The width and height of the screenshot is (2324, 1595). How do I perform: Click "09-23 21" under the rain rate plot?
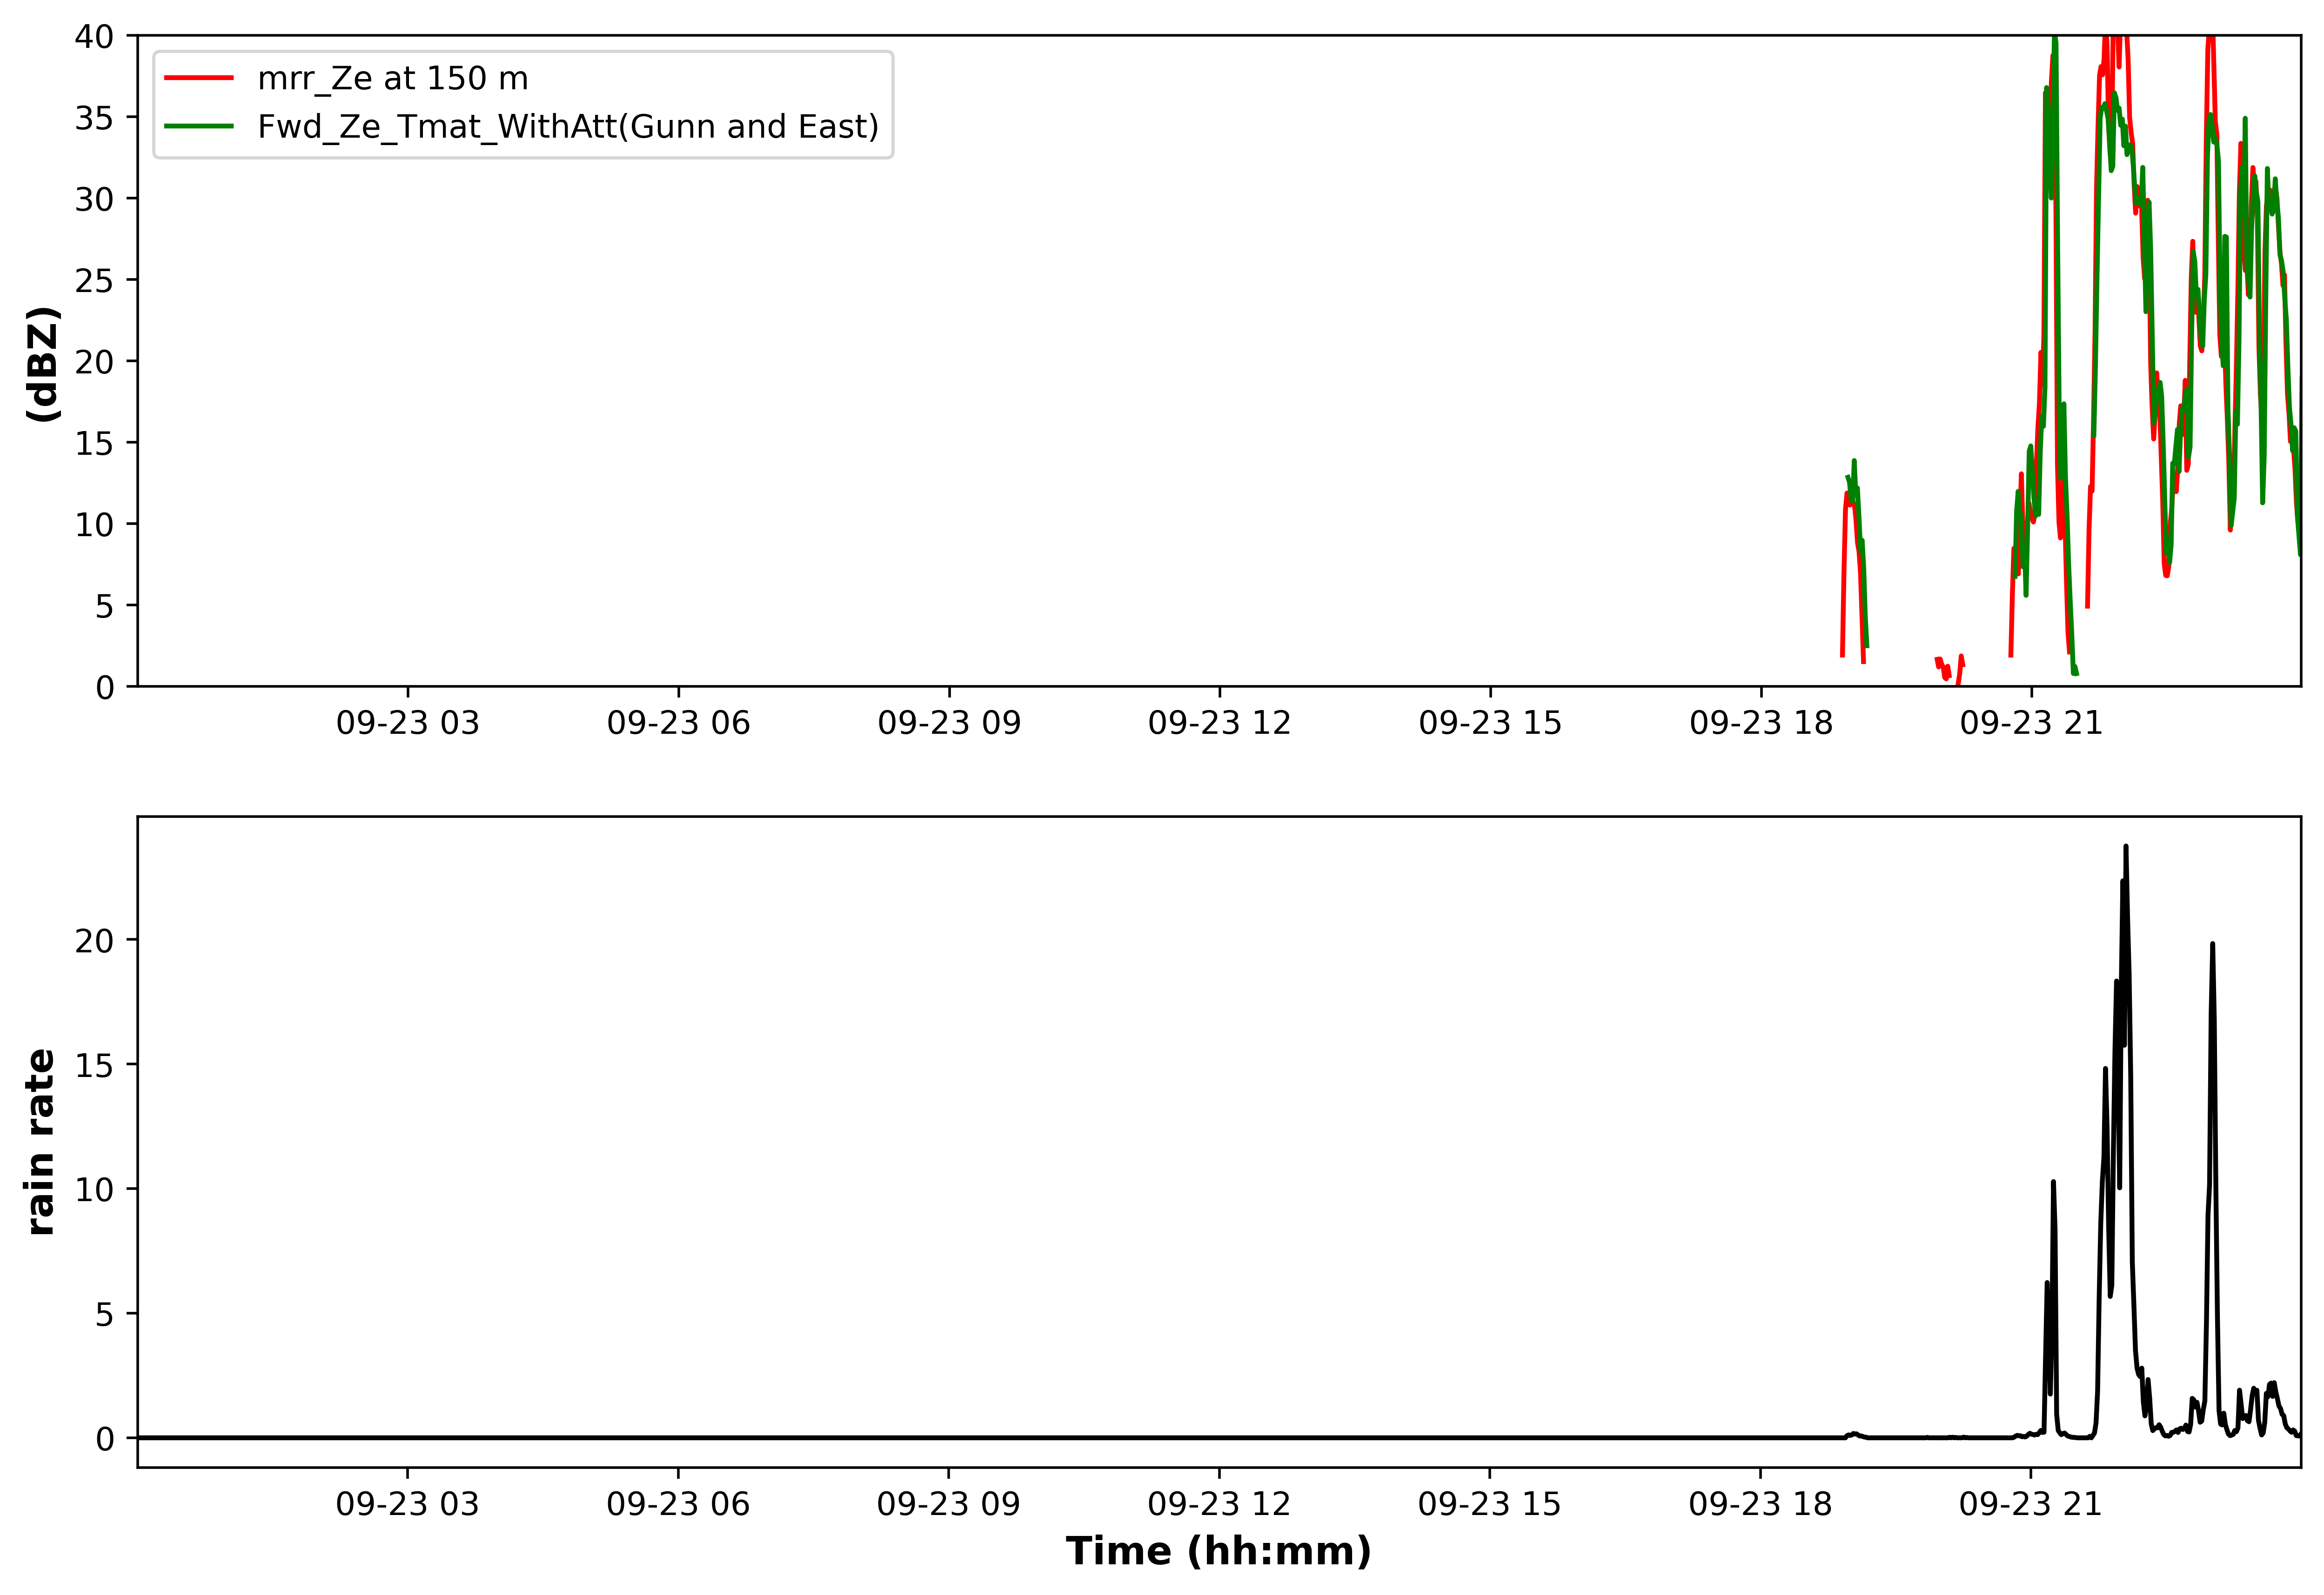[2031, 1504]
